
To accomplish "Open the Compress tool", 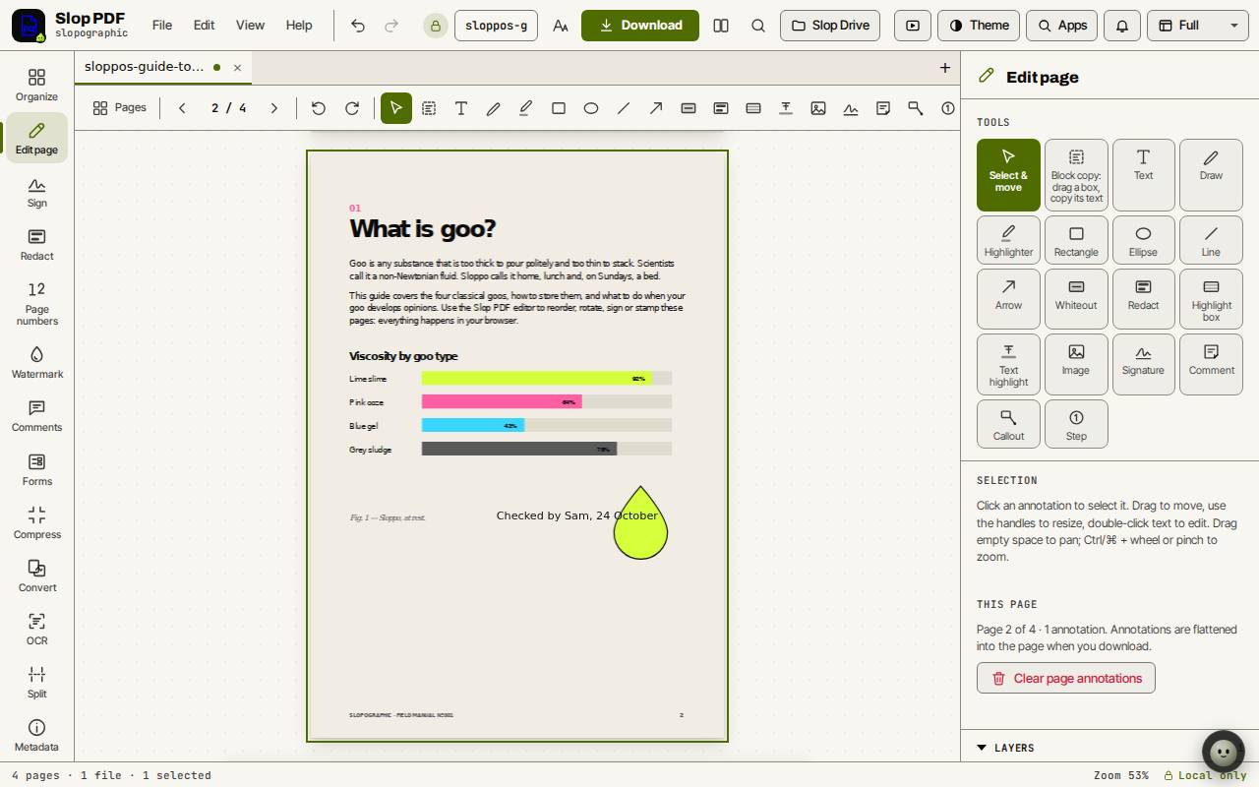I will pos(36,522).
